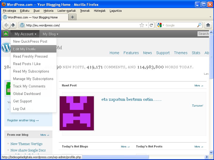This screenshot has height=160, width=214.
Task: Reload the page with the refresh icon
Action: click(x=151, y=25)
